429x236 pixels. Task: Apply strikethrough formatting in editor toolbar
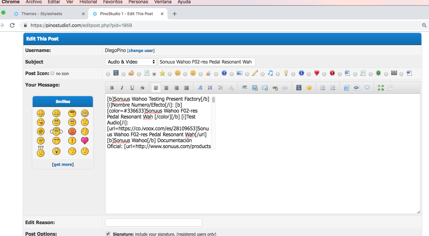pyautogui.click(x=142, y=88)
